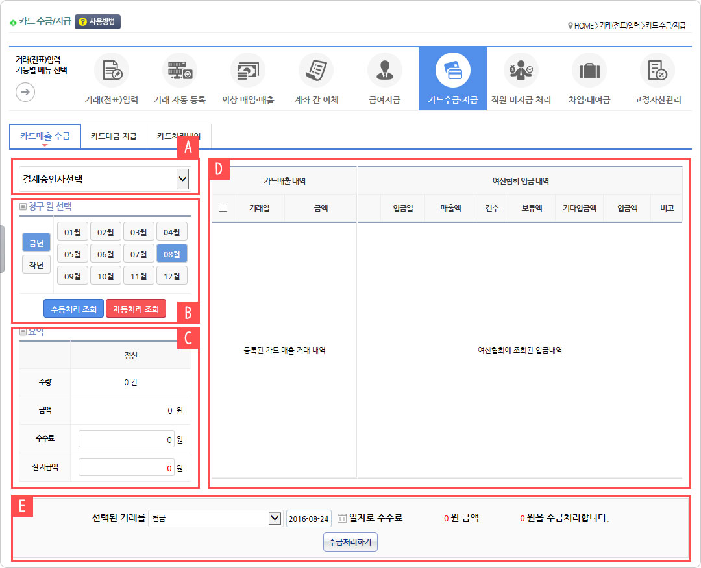Screen dimensions: 701x568
Task: Open 외상 매입·매출 icon
Action: (248, 71)
